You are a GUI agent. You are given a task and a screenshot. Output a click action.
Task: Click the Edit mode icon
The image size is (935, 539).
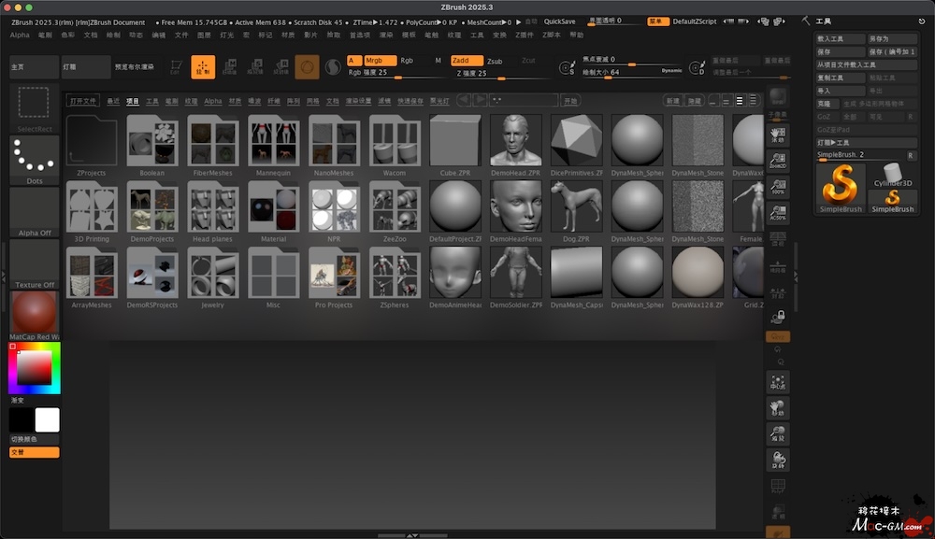tap(176, 66)
